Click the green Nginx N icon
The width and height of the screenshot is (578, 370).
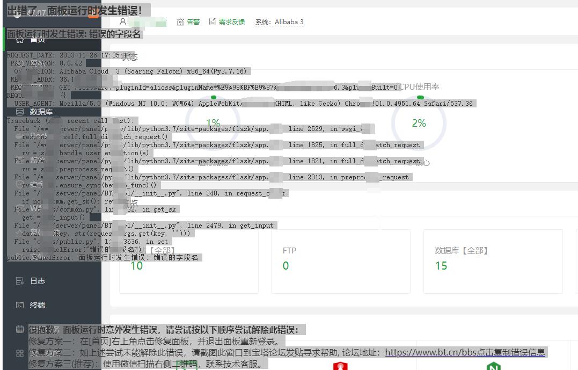[493, 366]
